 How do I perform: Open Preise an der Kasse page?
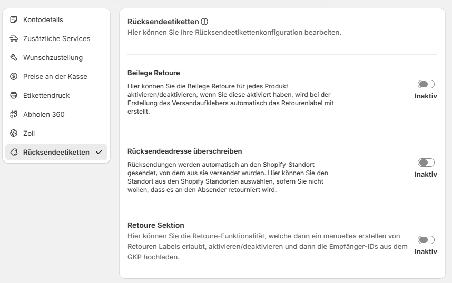coord(56,76)
